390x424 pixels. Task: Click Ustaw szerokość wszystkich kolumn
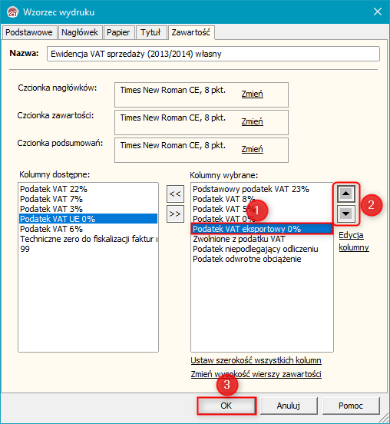256,360
